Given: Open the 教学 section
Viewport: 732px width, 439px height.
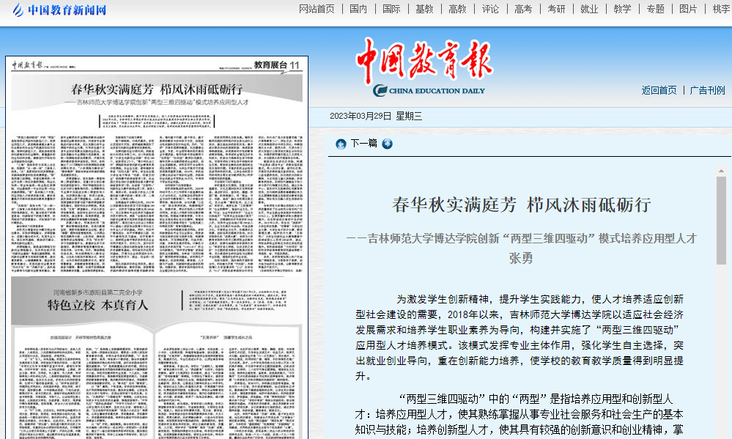Looking at the screenshot, I should click(622, 9).
